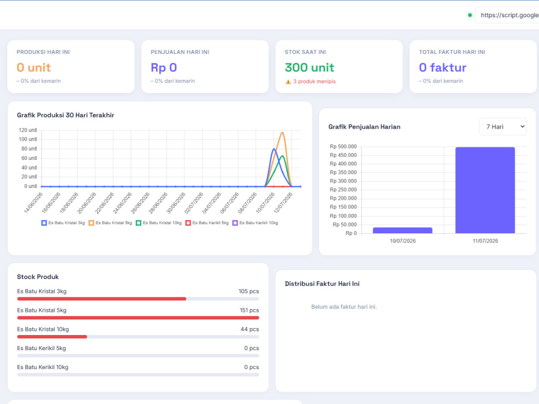Click the Rp 0 sales value

click(x=164, y=68)
